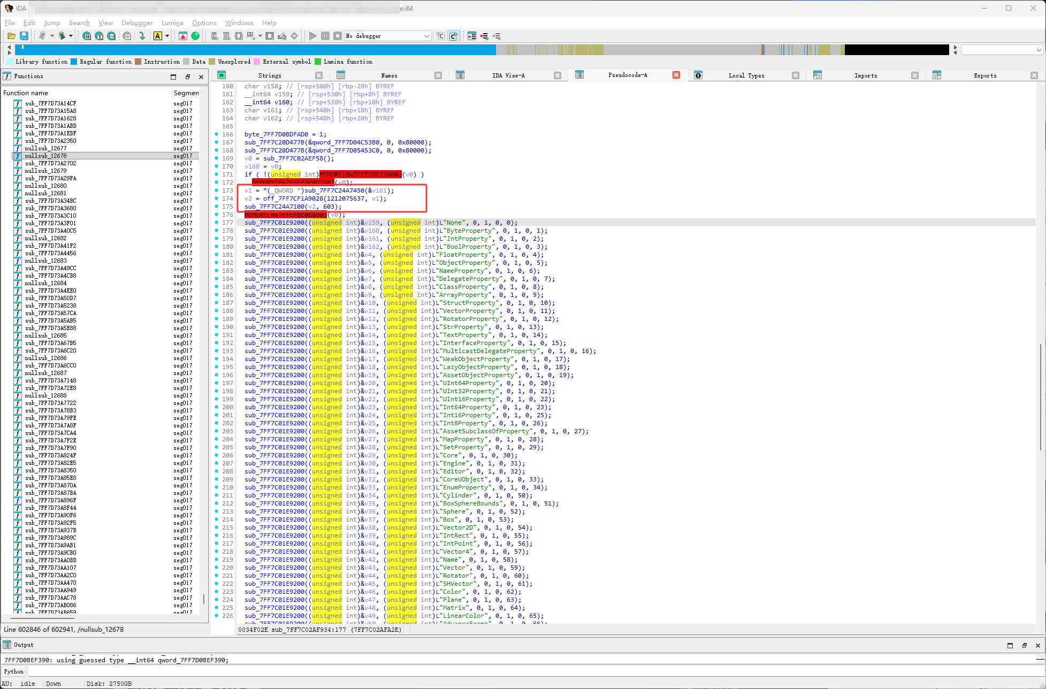Open the No debugger dropdown
This screenshot has height=689, width=1046.
387,36
